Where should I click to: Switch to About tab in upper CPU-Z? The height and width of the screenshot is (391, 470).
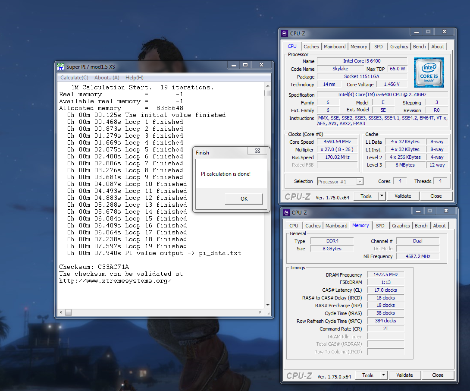click(x=438, y=47)
